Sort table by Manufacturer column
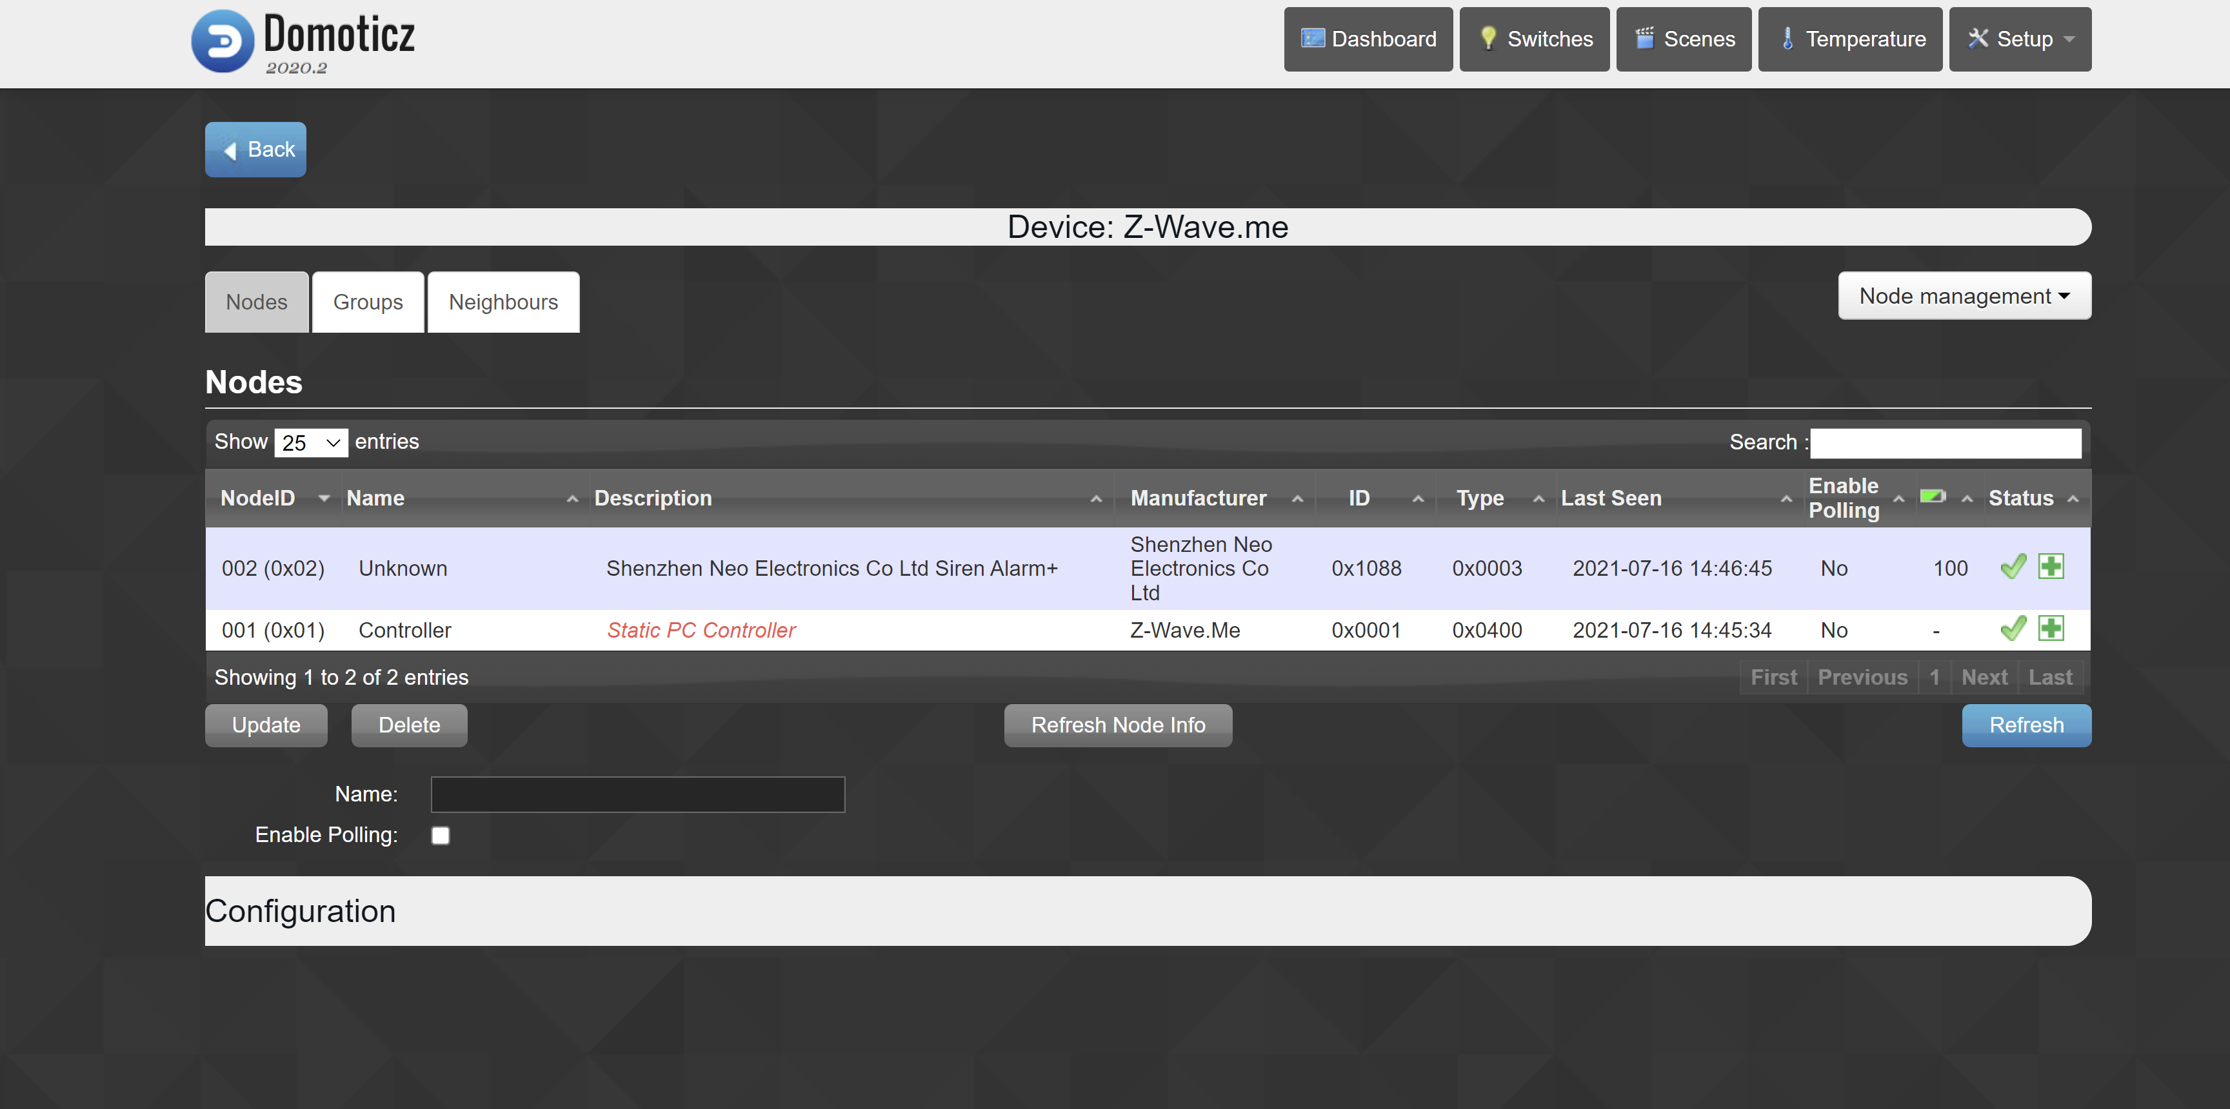 click(x=1215, y=497)
